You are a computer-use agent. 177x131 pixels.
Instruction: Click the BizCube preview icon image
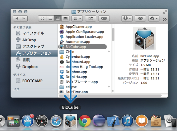click(144, 38)
